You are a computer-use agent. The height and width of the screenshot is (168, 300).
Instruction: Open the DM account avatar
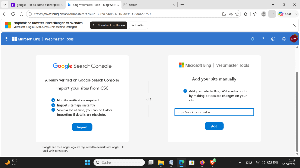pyautogui.click(x=294, y=39)
